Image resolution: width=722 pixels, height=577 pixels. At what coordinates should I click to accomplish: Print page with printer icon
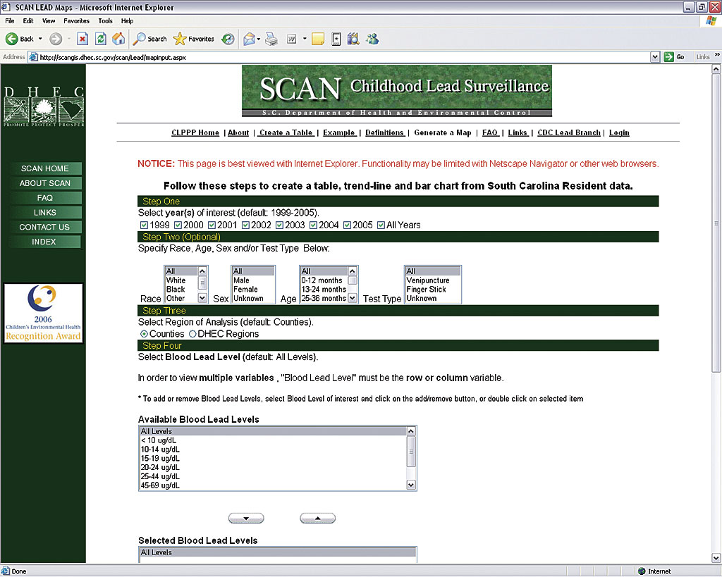271,39
